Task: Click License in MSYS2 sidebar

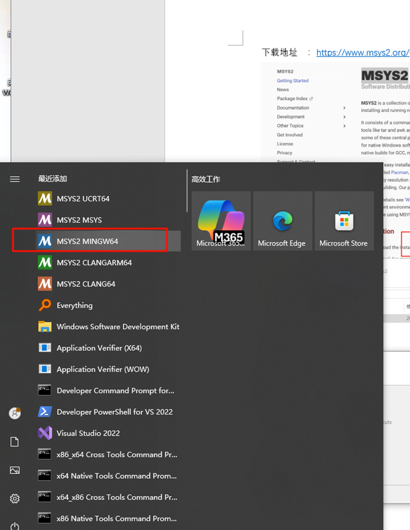Action: pyautogui.click(x=285, y=144)
